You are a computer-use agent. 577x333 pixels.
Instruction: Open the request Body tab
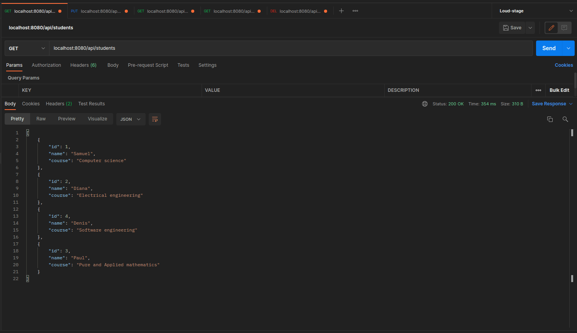[113, 65]
